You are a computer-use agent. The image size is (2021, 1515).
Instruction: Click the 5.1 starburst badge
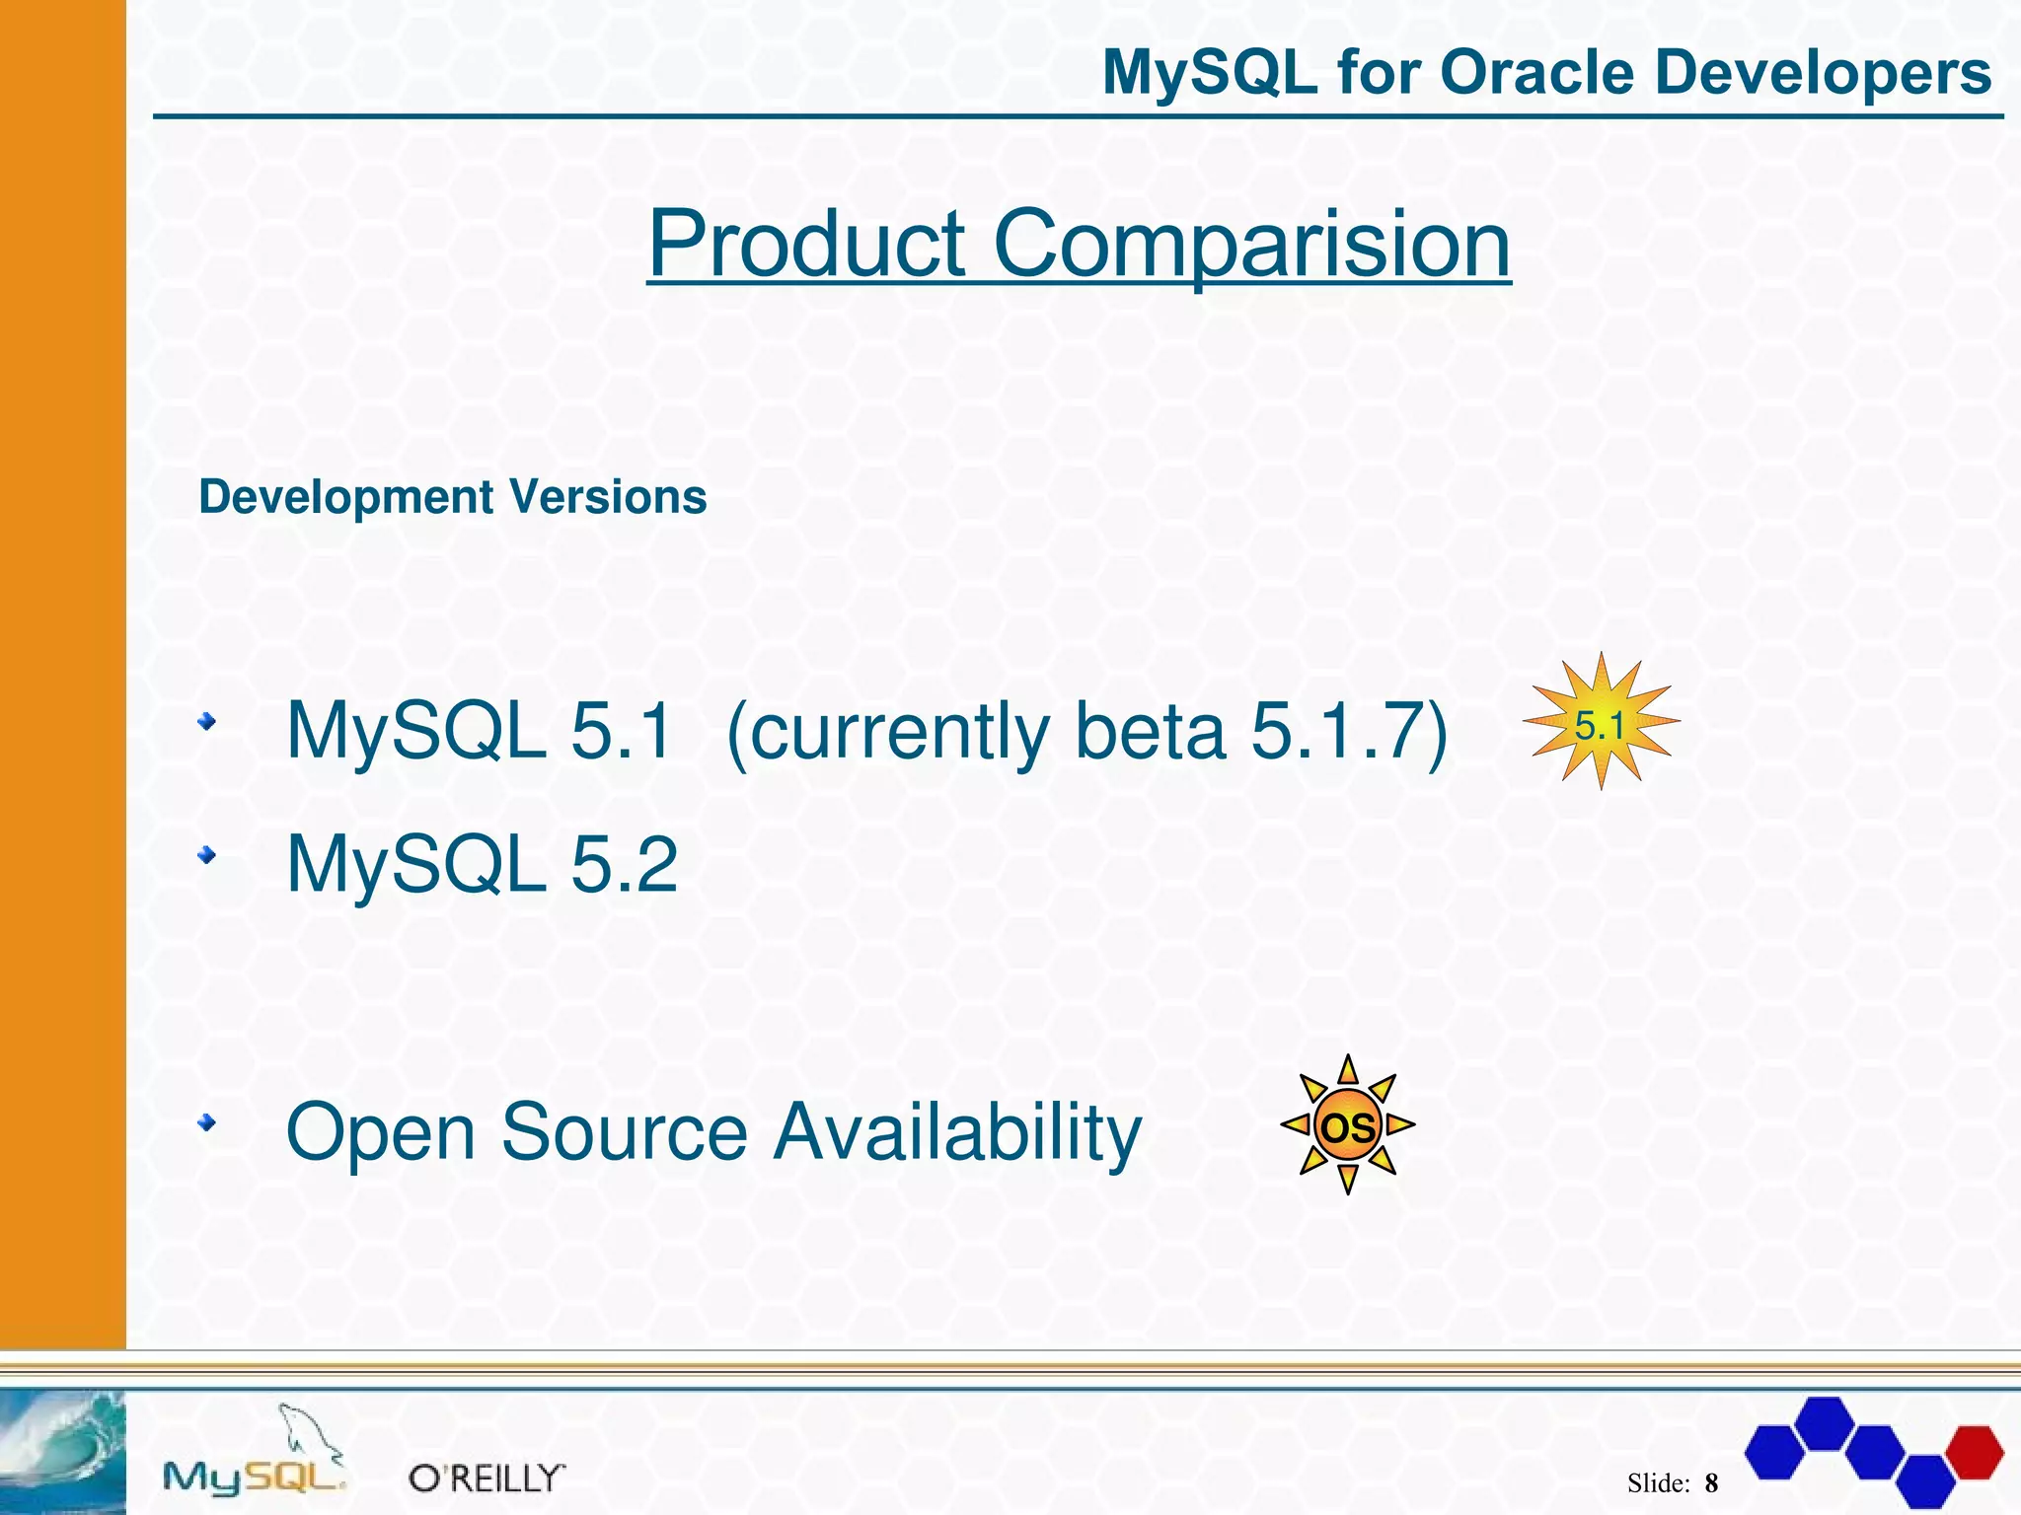(x=1601, y=721)
